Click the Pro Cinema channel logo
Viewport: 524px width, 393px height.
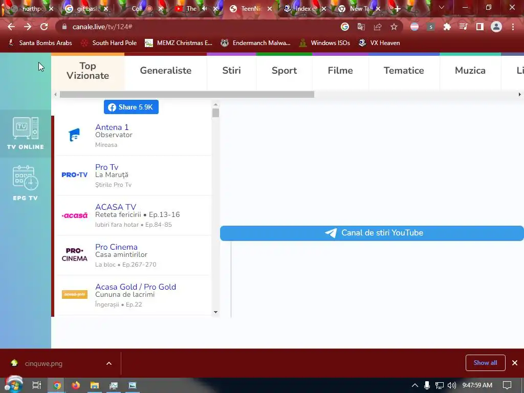[75, 255]
